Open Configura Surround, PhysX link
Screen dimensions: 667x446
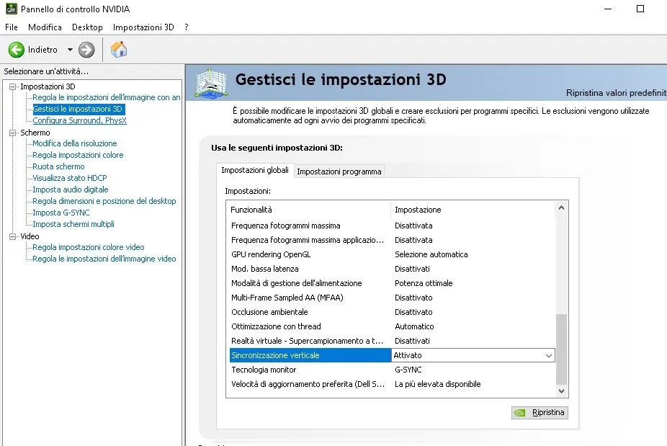79,120
